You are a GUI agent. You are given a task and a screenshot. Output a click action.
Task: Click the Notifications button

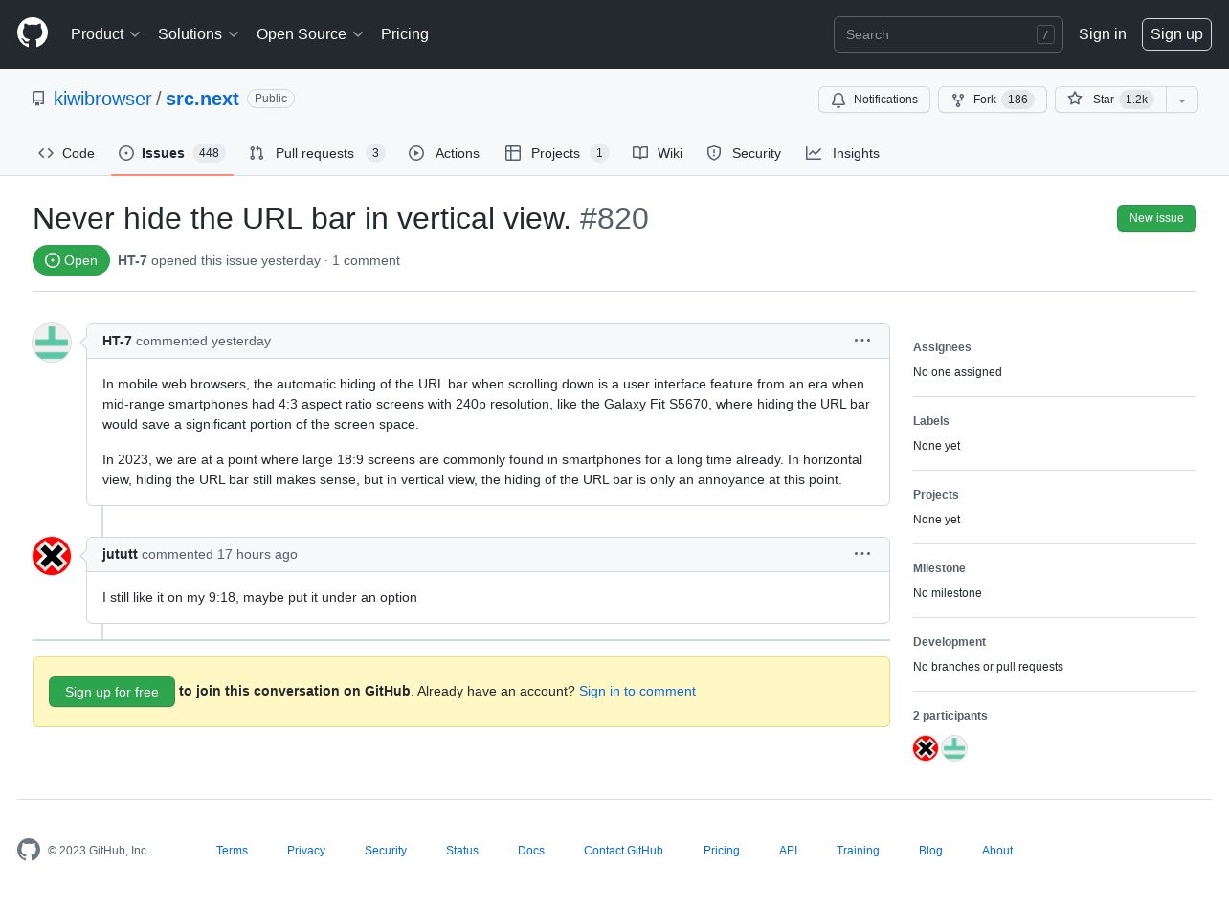point(874,100)
